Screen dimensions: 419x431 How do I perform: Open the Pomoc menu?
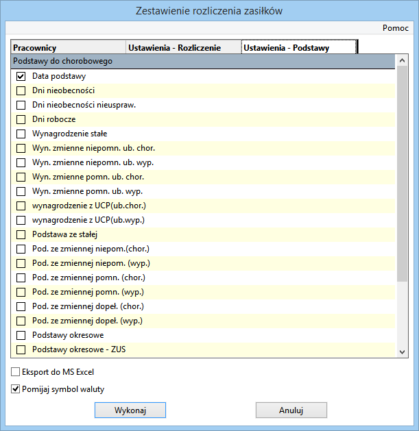click(x=396, y=28)
